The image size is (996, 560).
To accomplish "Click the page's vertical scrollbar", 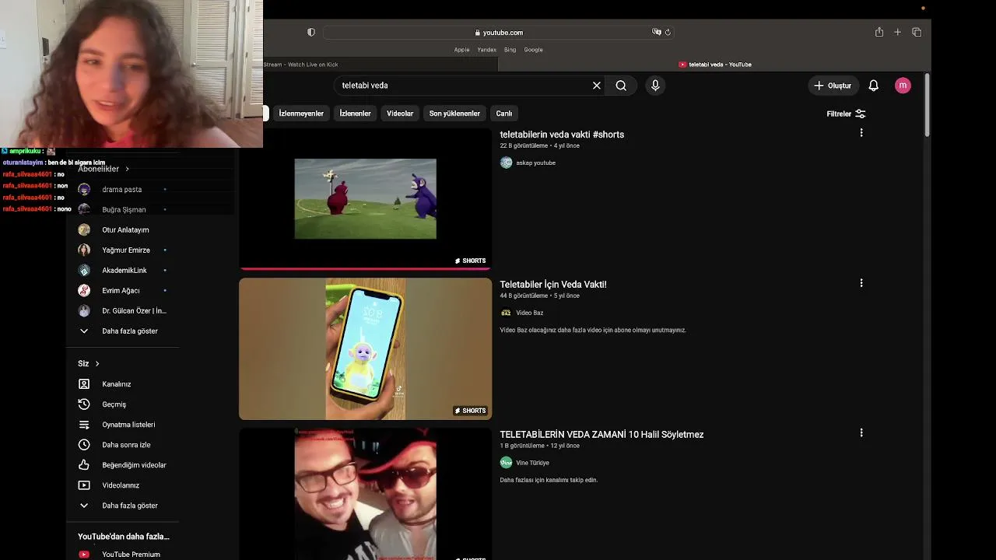I will pyautogui.click(x=927, y=107).
